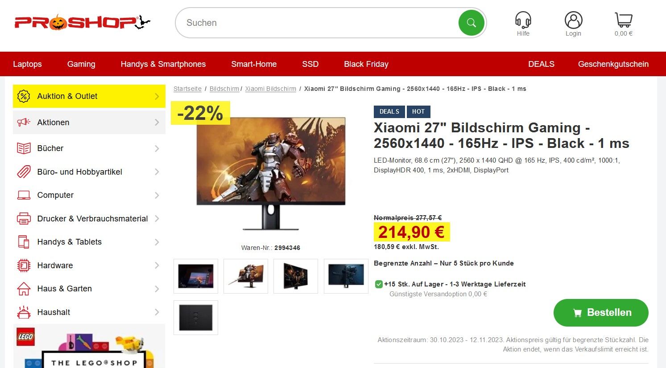Follow the Xiaomi Bildschirm breadcrumb link
This screenshot has width=666, height=368.
[x=270, y=89]
